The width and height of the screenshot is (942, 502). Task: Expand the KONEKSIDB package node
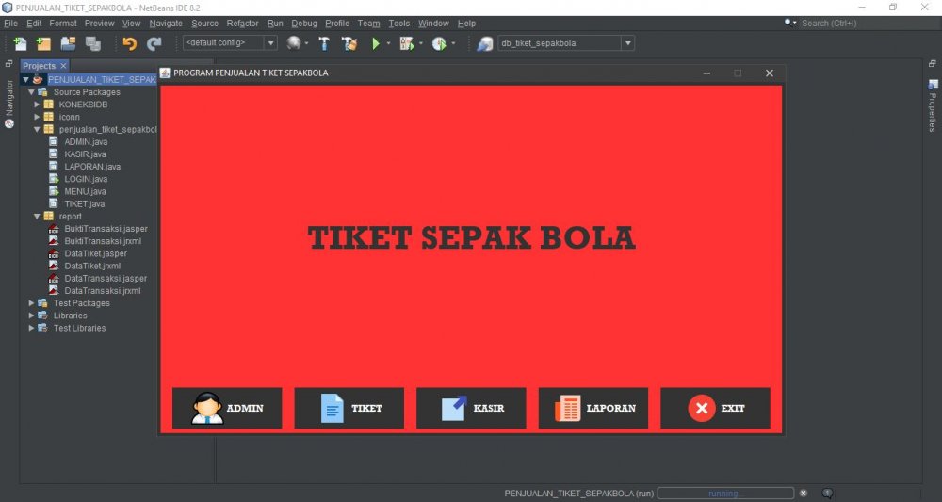pyautogui.click(x=37, y=105)
